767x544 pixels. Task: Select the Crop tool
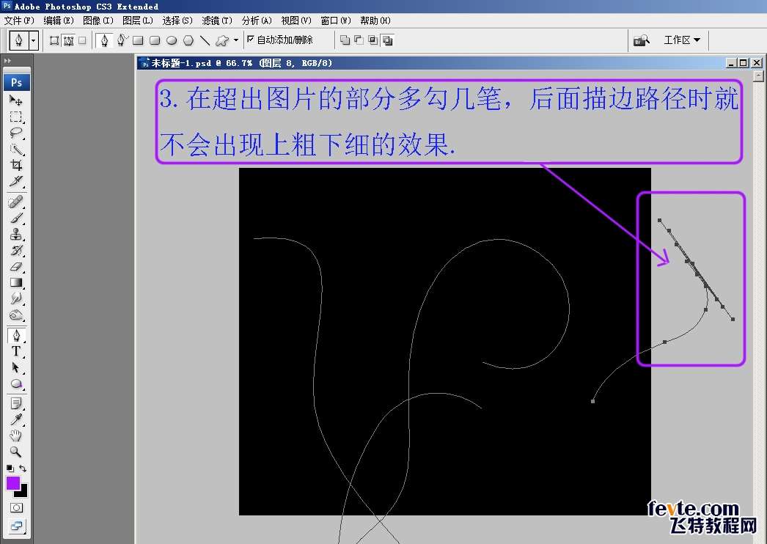click(x=16, y=166)
